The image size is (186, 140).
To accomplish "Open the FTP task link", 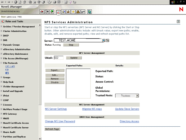I will pos(7,70).
